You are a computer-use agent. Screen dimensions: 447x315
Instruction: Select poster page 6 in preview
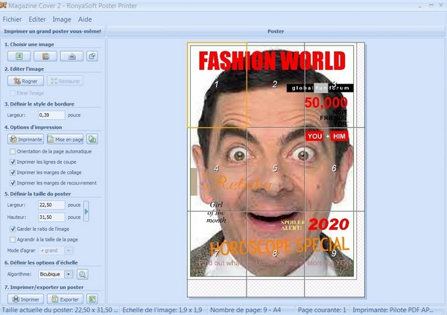click(334, 169)
